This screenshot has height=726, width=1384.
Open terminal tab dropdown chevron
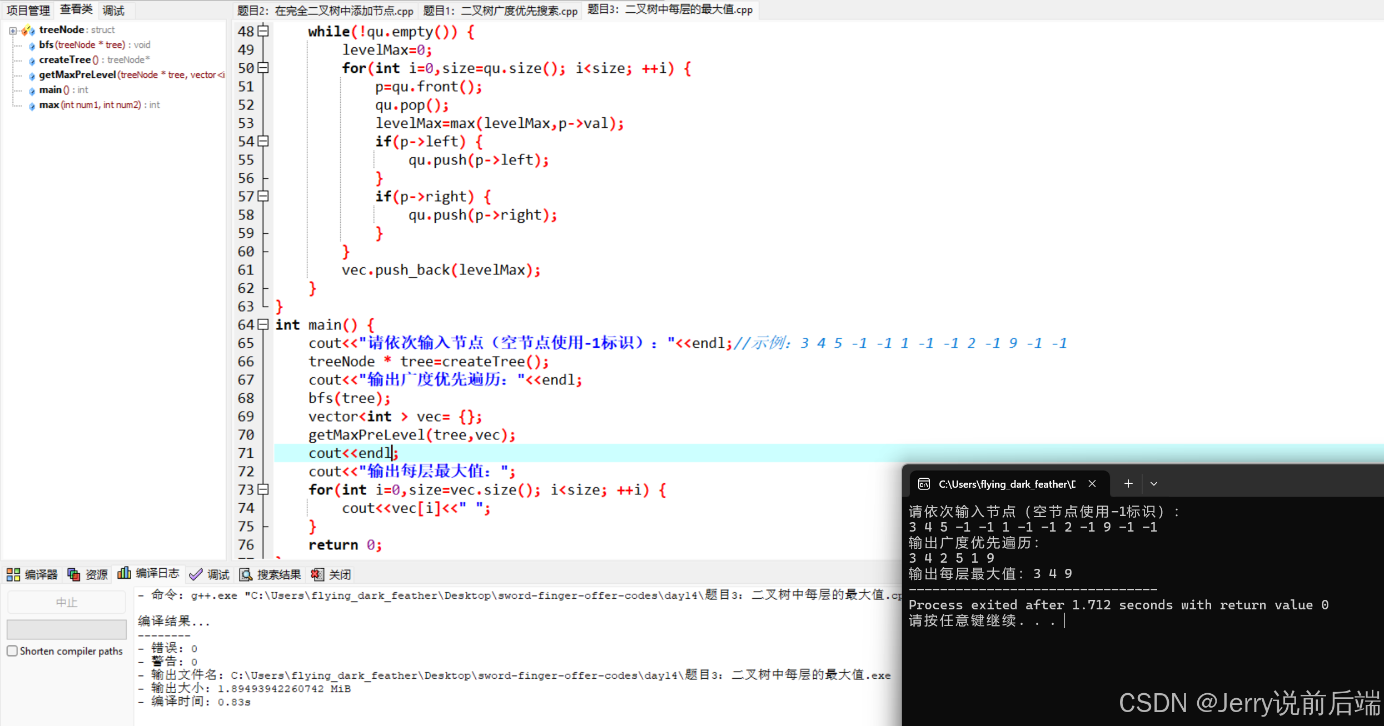1154,484
